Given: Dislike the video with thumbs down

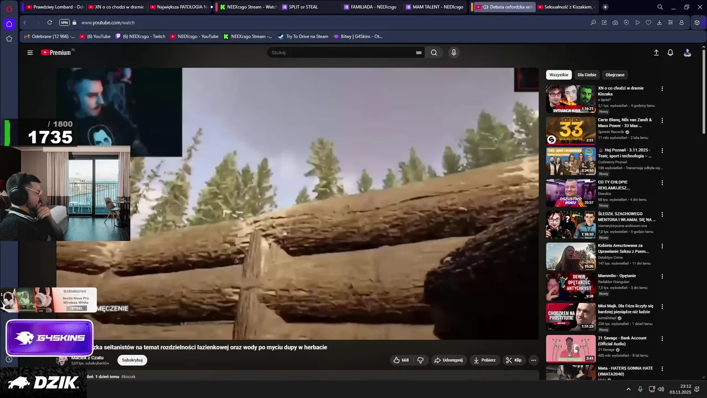Looking at the screenshot, I should 420,360.
